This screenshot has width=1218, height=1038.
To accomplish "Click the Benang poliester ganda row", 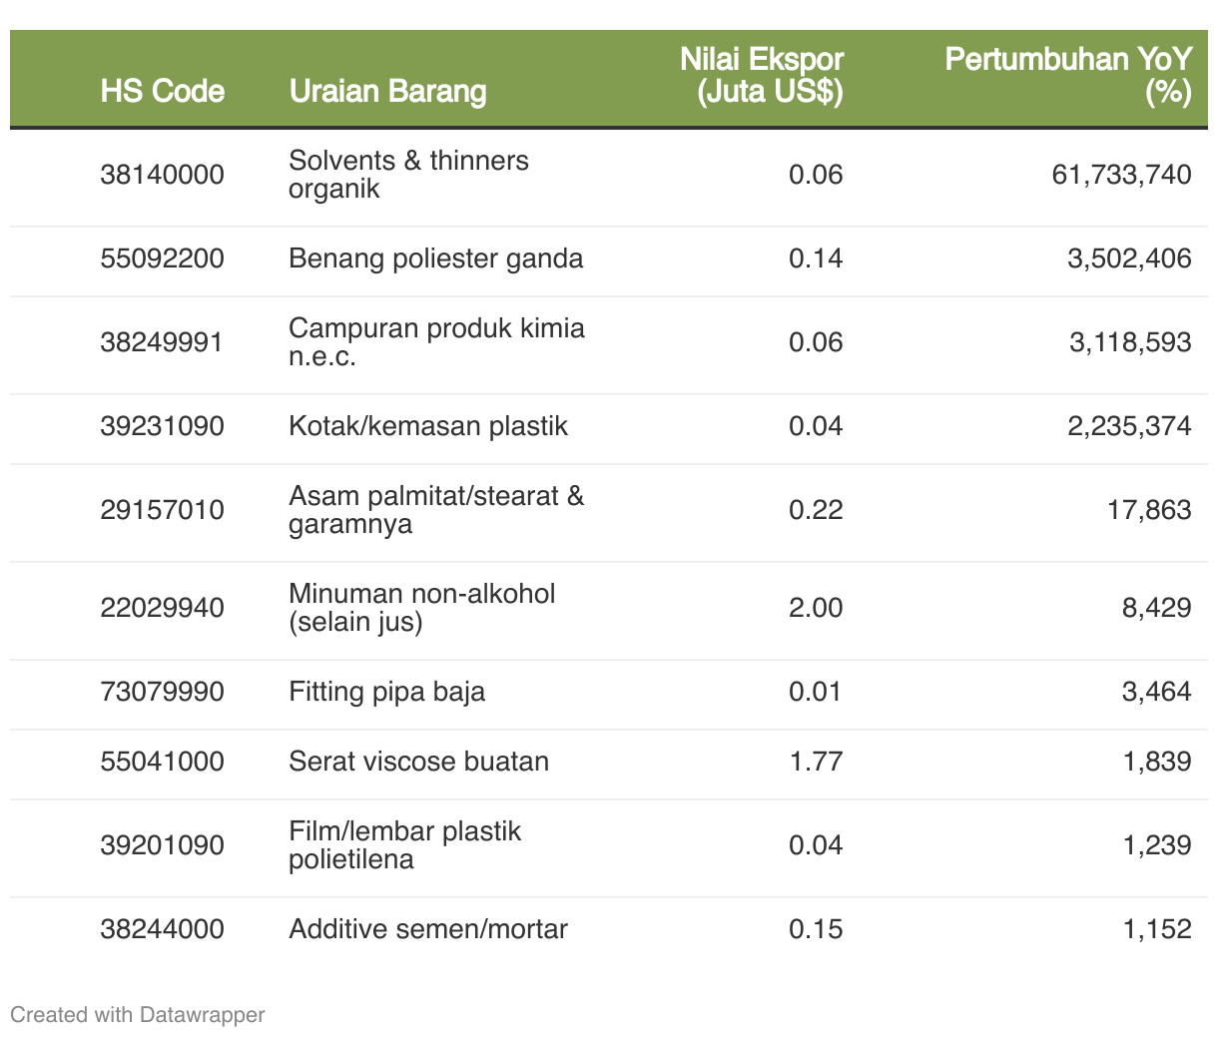I will 435,259.
